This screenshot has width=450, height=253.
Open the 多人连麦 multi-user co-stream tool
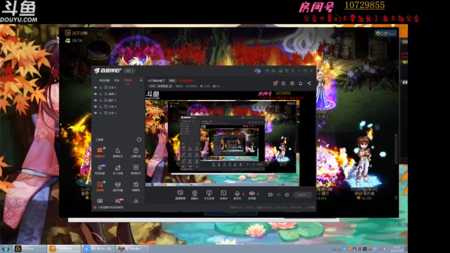(x=118, y=169)
